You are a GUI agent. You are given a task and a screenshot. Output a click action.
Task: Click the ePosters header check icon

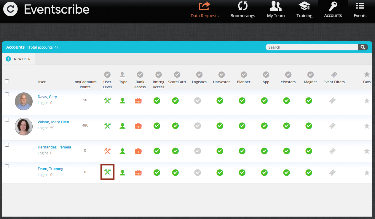[x=288, y=74]
